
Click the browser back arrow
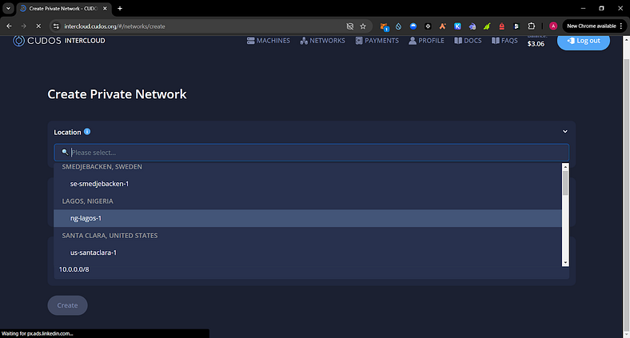point(9,26)
